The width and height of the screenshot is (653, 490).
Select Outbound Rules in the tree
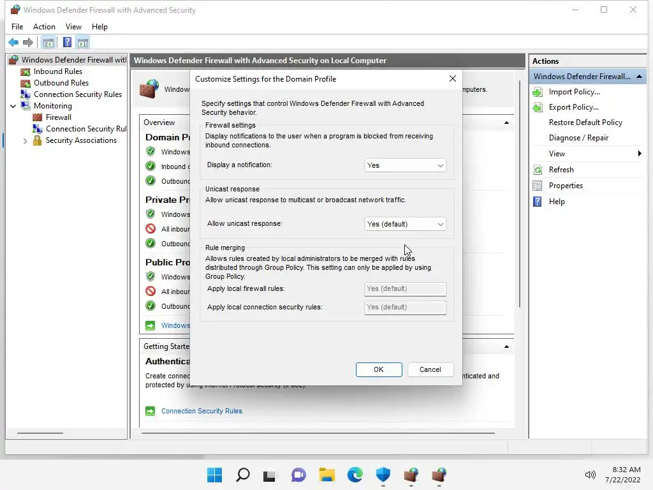tap(61, 83)
